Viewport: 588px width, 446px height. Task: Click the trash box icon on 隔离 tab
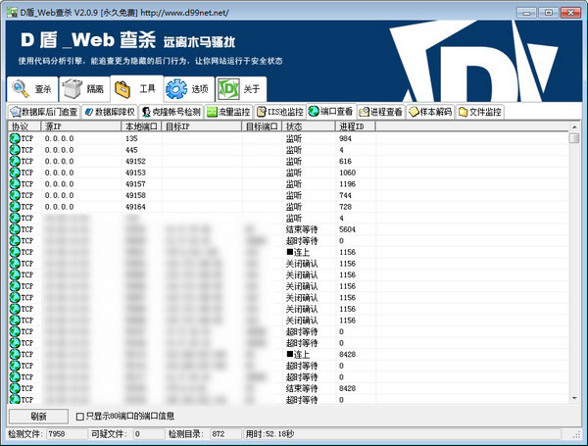pyautogui.click(x=72, y=88)
